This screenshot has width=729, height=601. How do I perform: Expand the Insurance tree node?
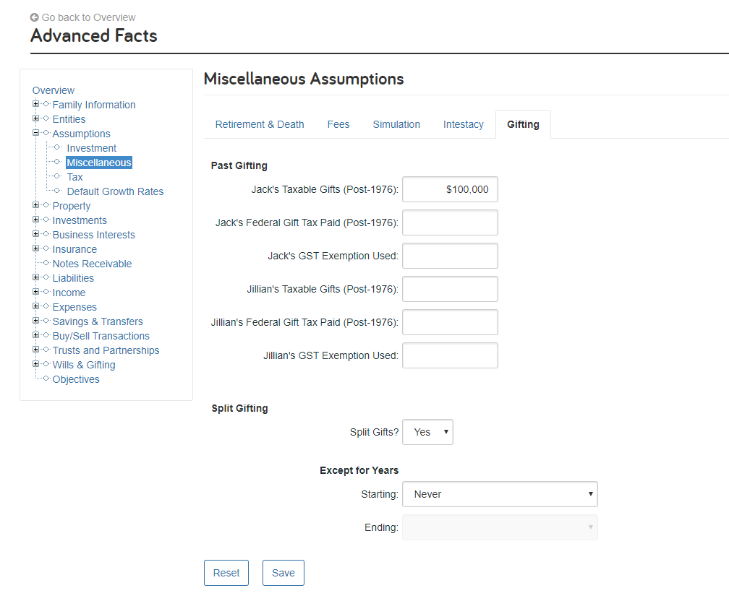[35, 248]
